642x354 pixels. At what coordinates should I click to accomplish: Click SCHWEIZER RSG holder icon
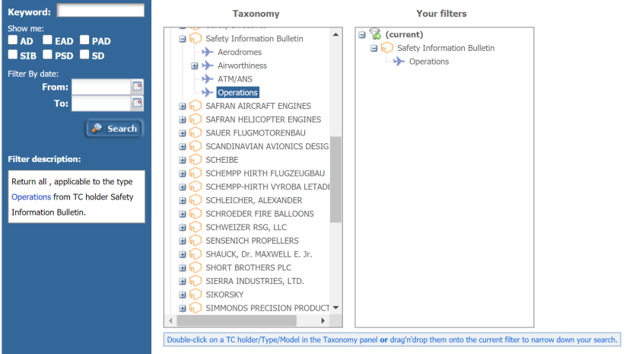[195, 227]
